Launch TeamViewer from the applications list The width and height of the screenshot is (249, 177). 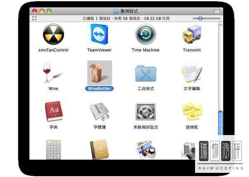99,34
